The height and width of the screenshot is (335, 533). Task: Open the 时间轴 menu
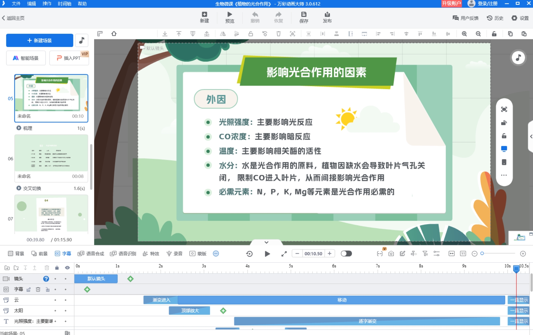point(65,4)
